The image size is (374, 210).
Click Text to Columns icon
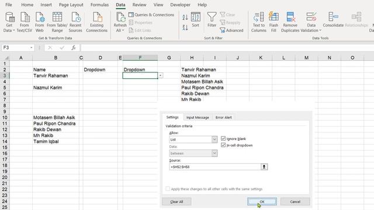tap(259, 17)
